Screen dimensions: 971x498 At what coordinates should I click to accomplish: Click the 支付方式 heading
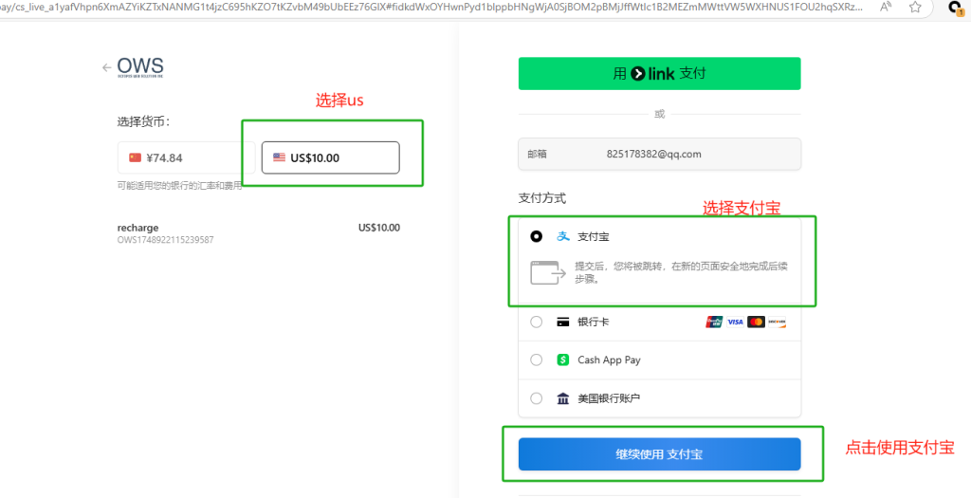[x=541, y=198]
